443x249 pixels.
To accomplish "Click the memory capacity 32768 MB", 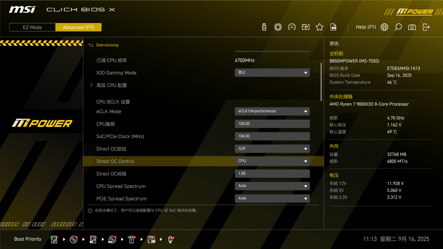I will click(397, 154).
